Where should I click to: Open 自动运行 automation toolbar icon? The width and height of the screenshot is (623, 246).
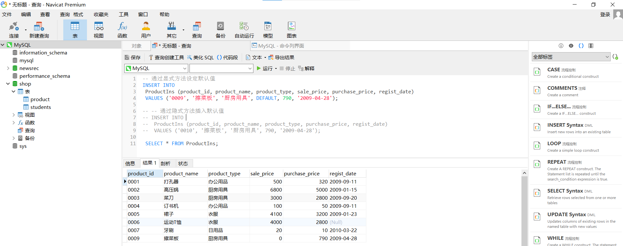coord(244,30)
